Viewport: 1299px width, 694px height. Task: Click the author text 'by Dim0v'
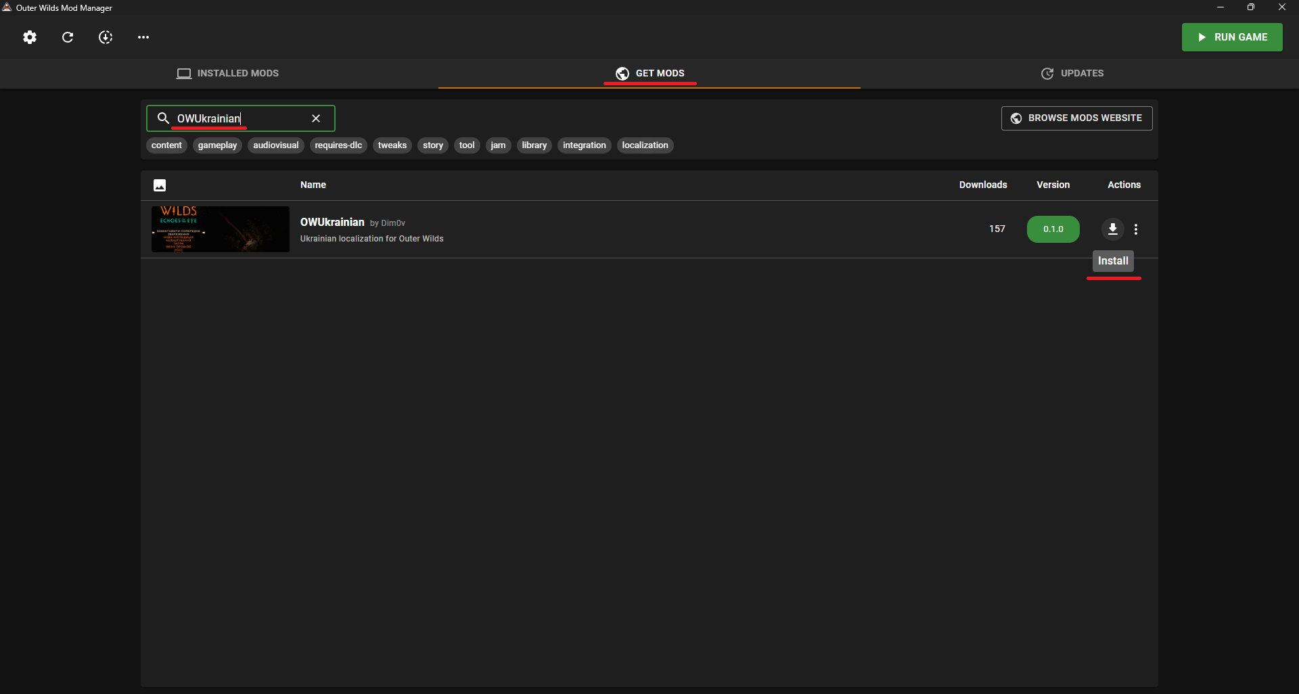(x=388, y=223)
